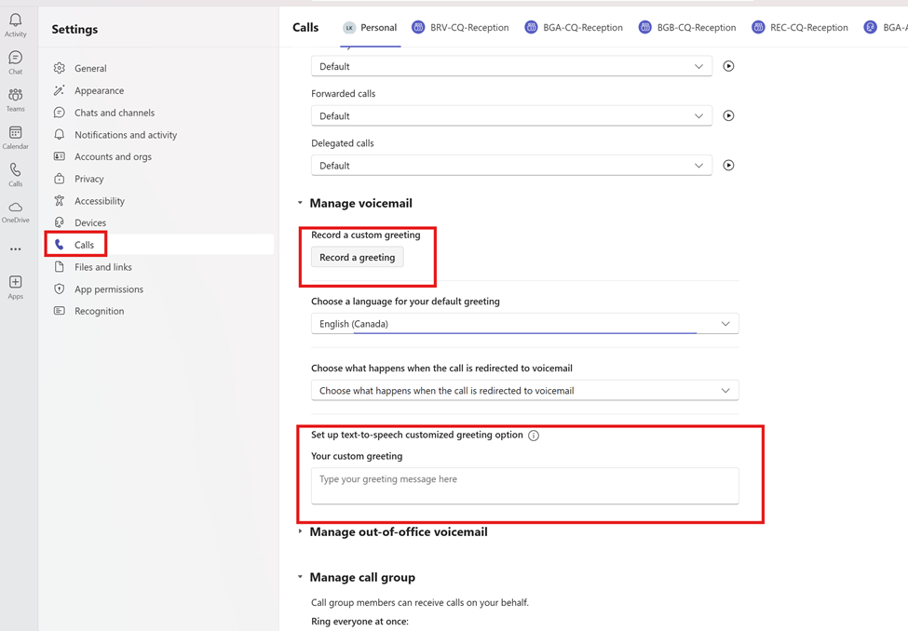Open the Delegated calls ringtone dropdown
The width and height of the screenshot is (908, 631).
pyautogui.click(x=511, y=166)
